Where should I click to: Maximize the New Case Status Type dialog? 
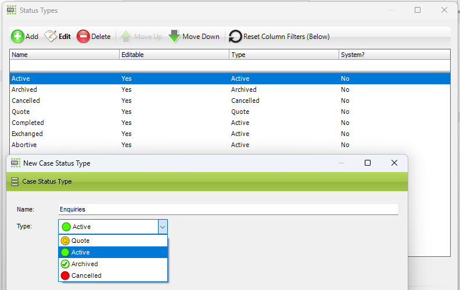coord(368,163)
